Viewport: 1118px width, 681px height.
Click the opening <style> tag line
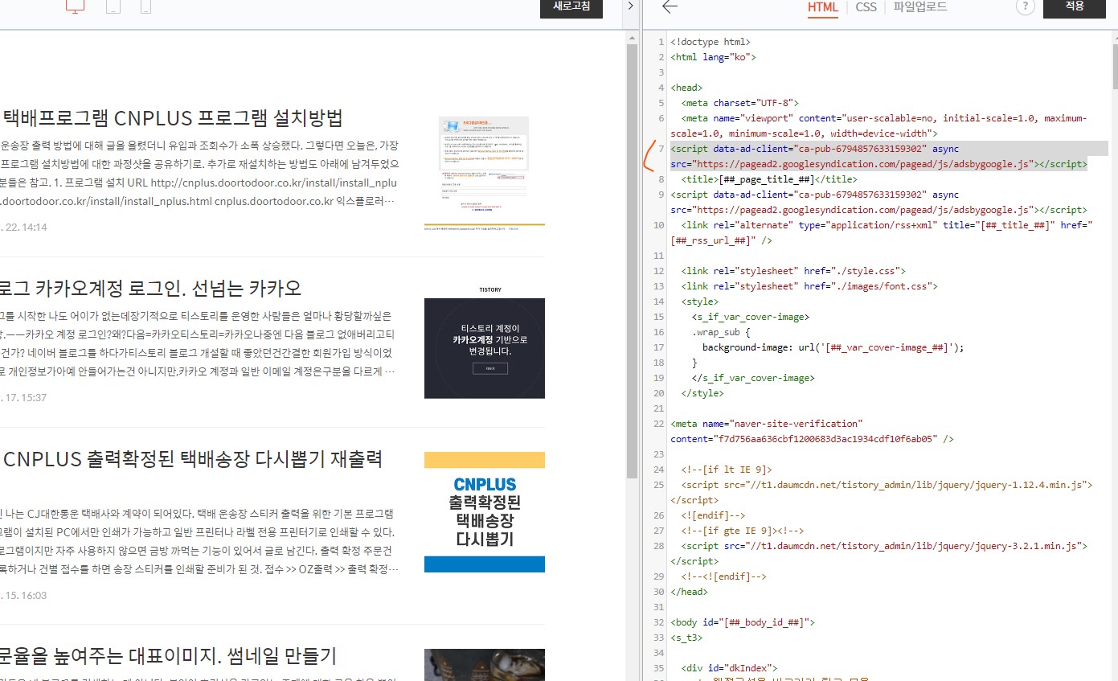[x=699, y=302]
